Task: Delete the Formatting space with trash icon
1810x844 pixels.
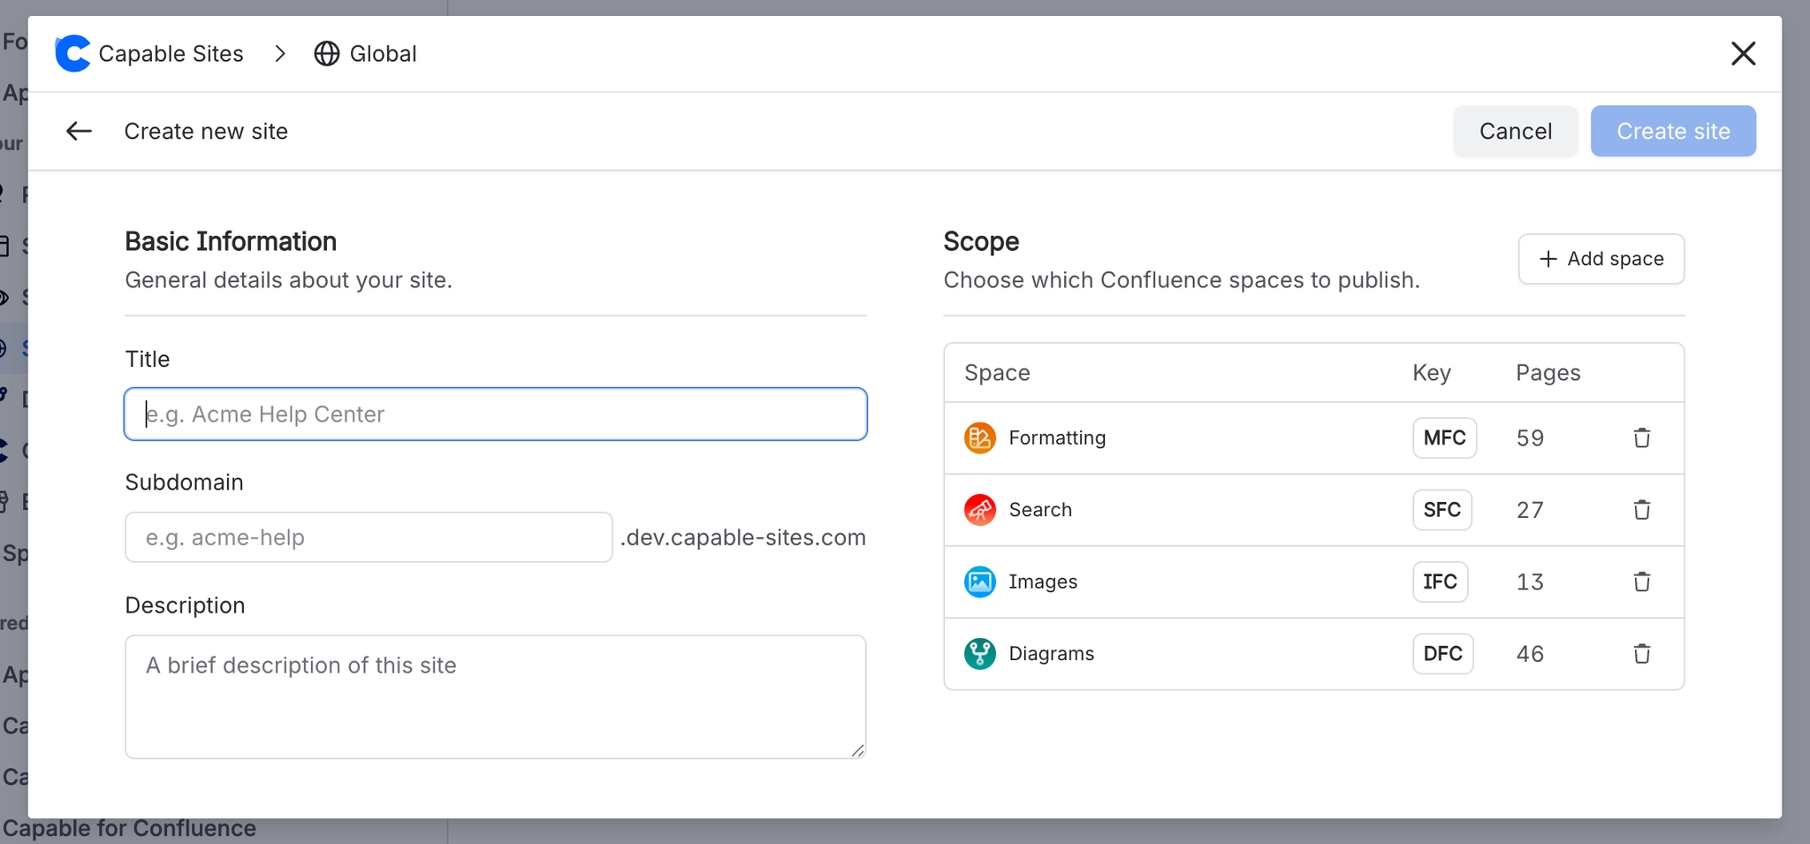Action: [1642, 438]
